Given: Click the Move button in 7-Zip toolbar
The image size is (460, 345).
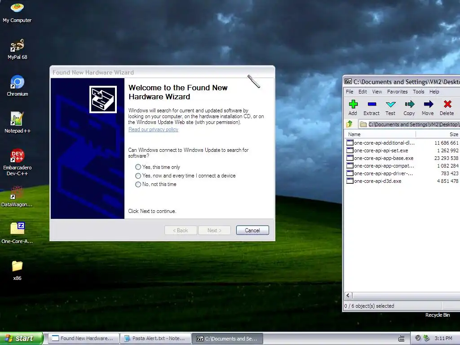Looking at the screenshot, I should click(428, 108).
